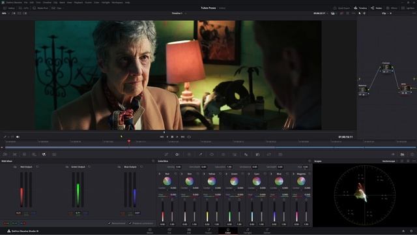Switch to the Deliver page tab
Viewport: 417px width, 235px height.
pyautogui.click(x=267, y=230)
